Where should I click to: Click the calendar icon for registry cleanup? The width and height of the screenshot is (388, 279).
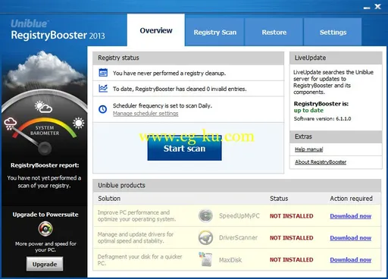tap(103, 73)
